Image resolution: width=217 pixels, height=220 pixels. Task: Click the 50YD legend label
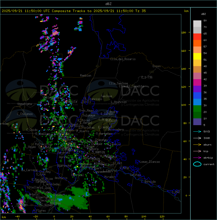tap(207, 131)
